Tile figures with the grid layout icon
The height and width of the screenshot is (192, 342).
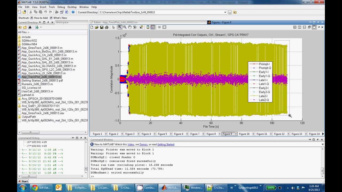(x=295, y=27)
